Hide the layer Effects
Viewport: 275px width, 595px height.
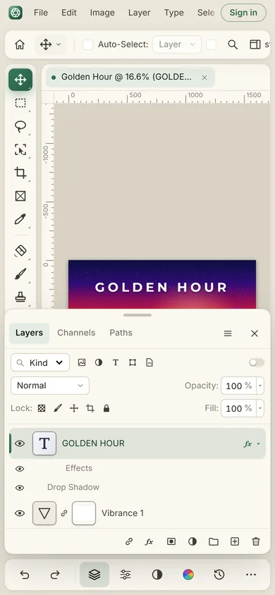click(20, 469)
